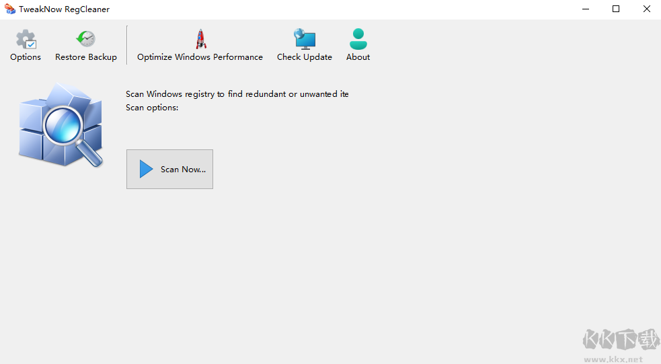Click the Restore Backup clock icon
The height and width of the screenshot is (364, 661).
[85, 39]
